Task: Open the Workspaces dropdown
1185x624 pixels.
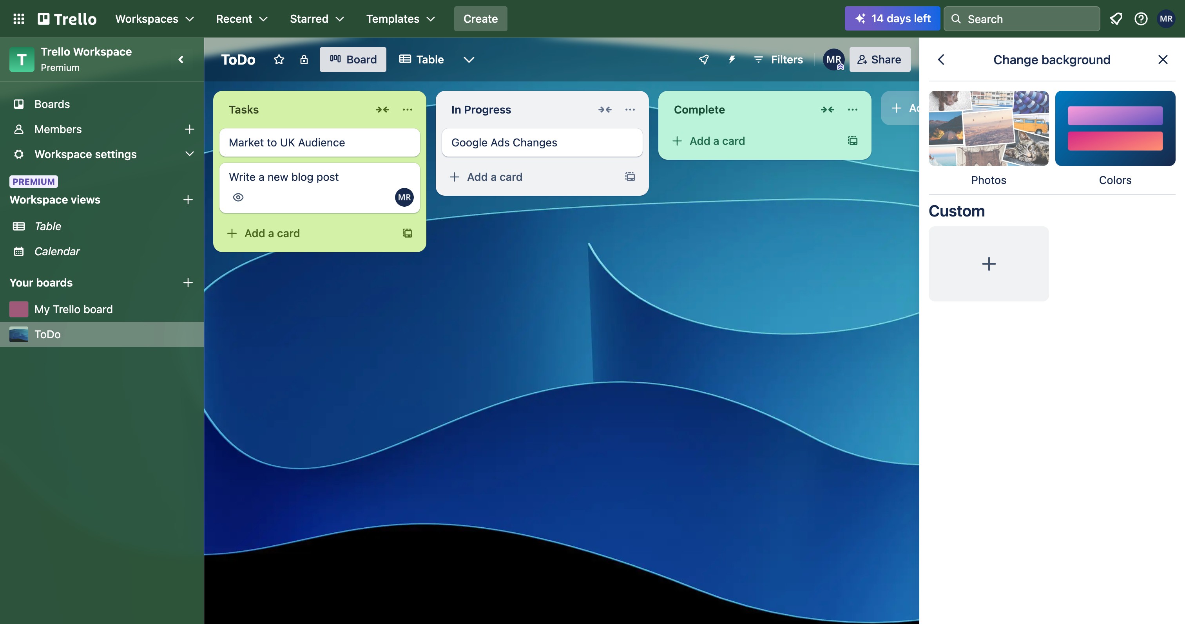Action: click(154, 19)
